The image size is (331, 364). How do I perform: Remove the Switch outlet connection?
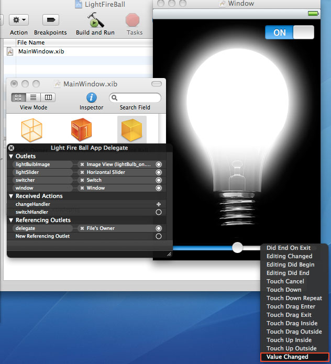82,180
